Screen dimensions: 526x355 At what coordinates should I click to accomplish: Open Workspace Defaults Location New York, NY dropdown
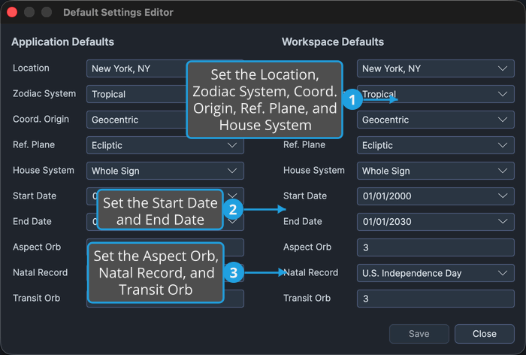coord(435,68)
